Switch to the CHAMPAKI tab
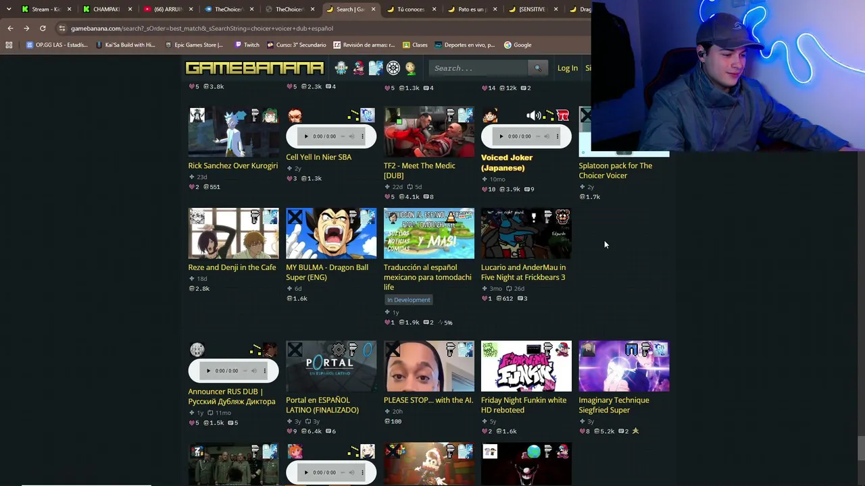The height and width of the screenshot is (486, 865). click(x=106, y=9)
